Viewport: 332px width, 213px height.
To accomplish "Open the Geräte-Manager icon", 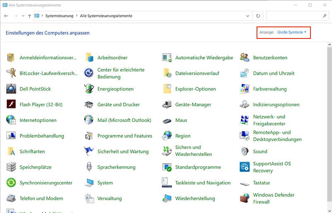I will click(x=167, y=105).
